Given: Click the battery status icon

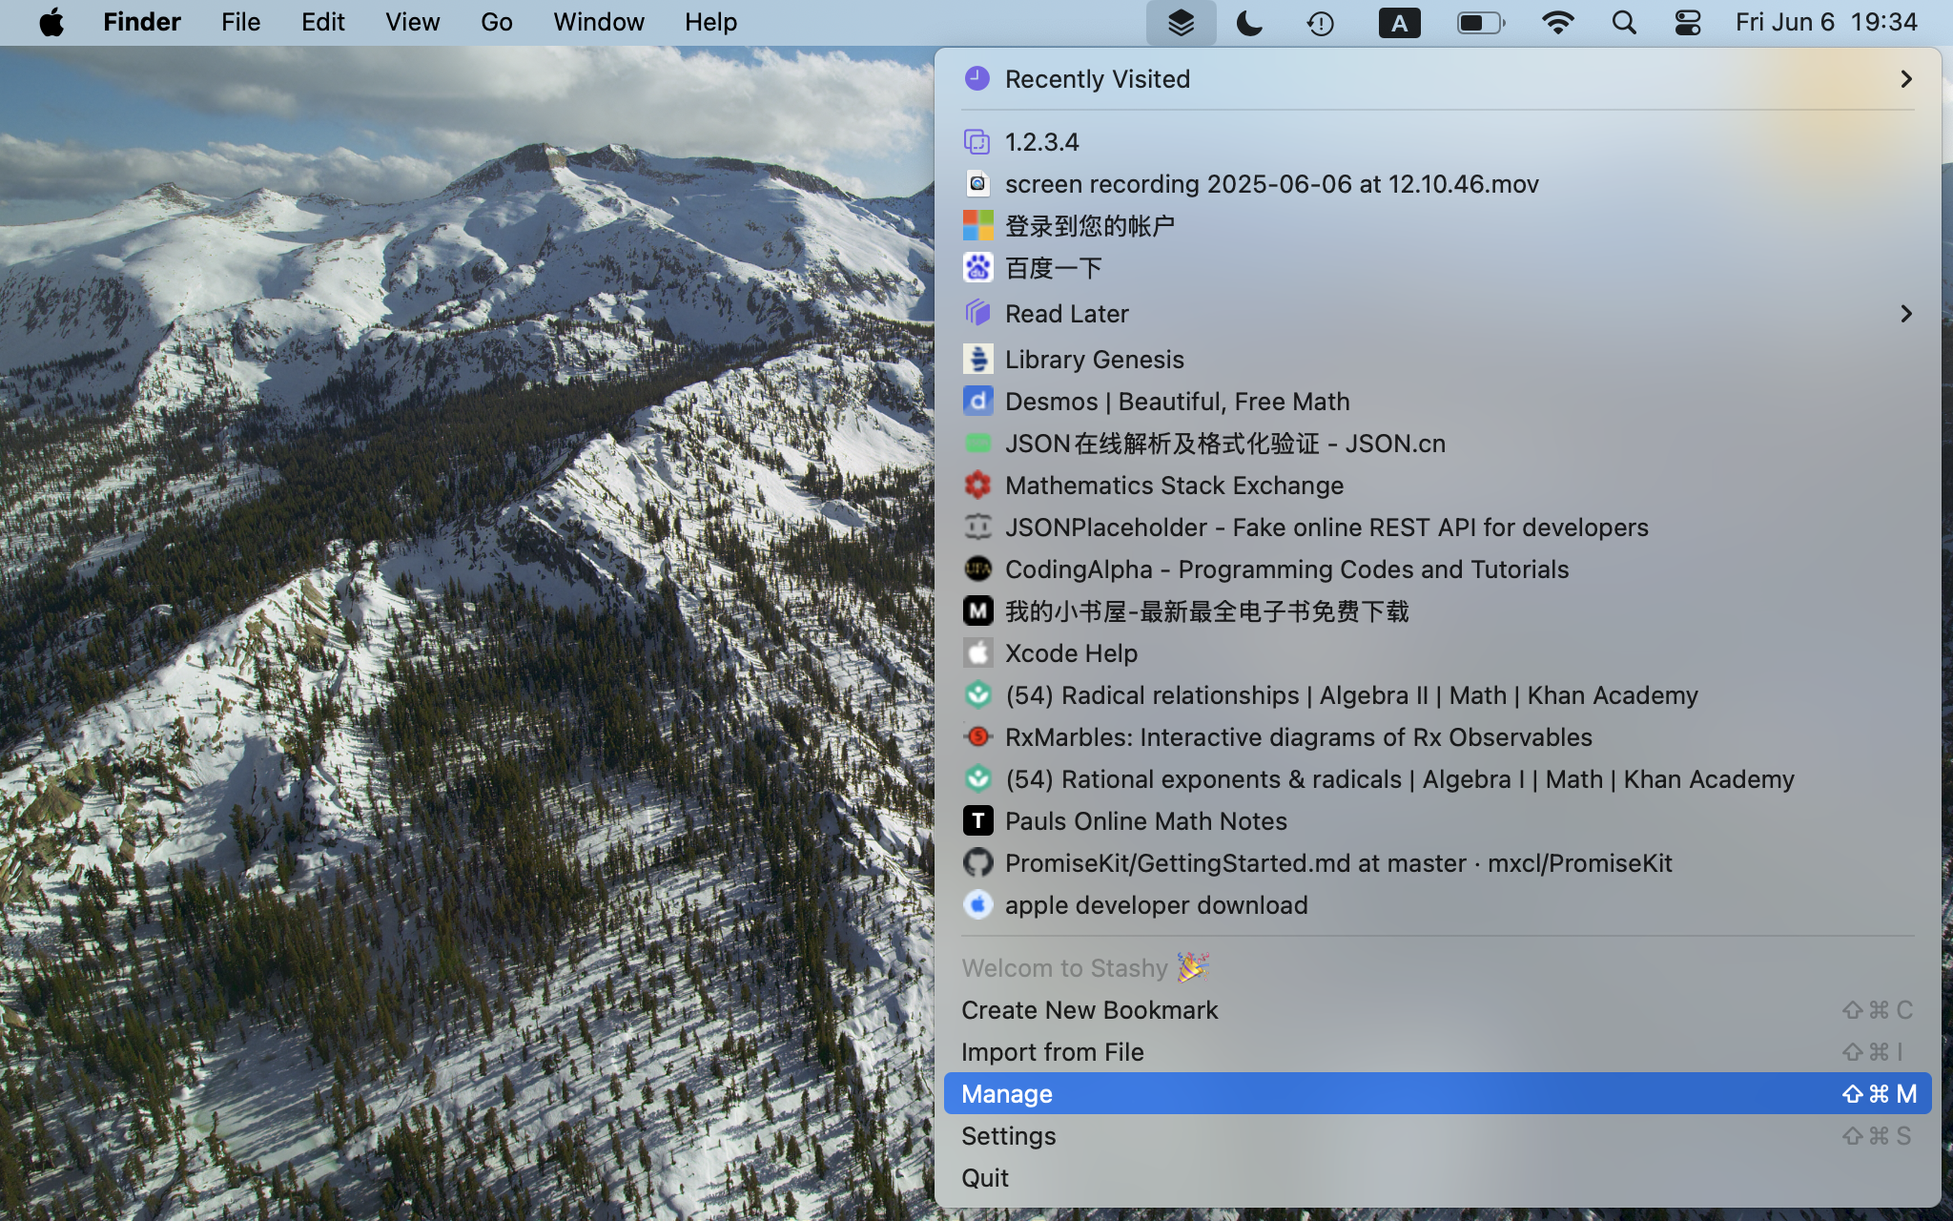Looking at the screenshot, I should click(x=1481, y=23).
